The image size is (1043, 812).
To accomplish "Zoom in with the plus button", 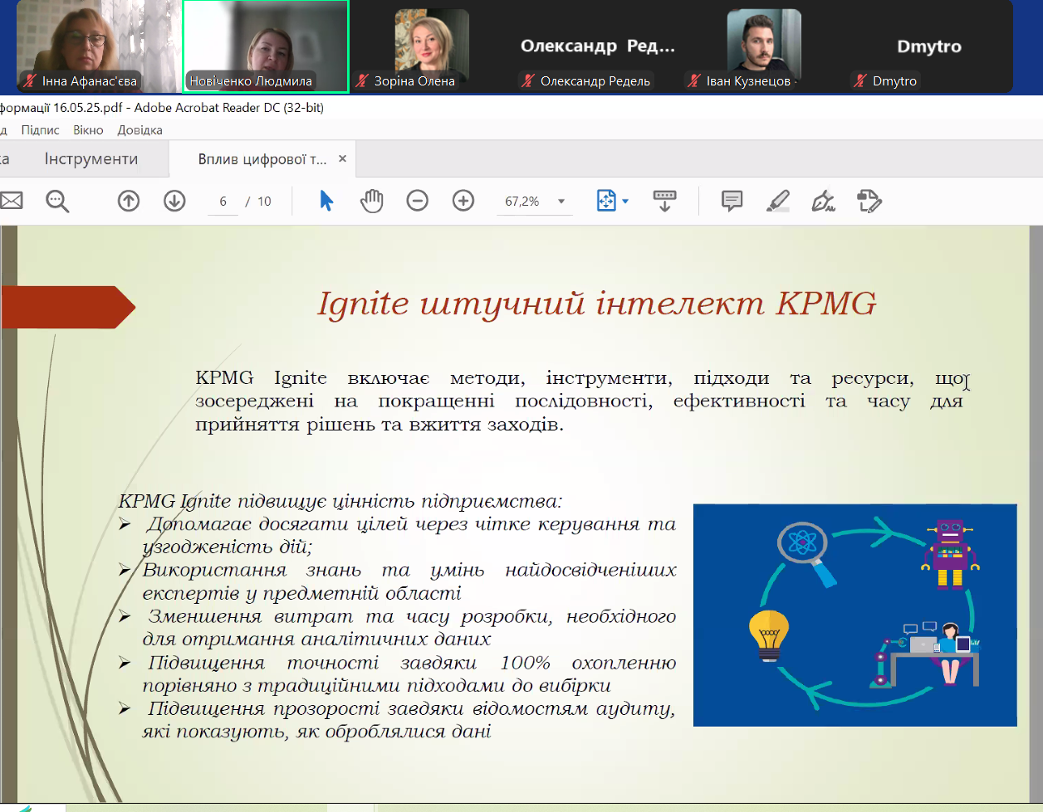I will tap(463, 201).
